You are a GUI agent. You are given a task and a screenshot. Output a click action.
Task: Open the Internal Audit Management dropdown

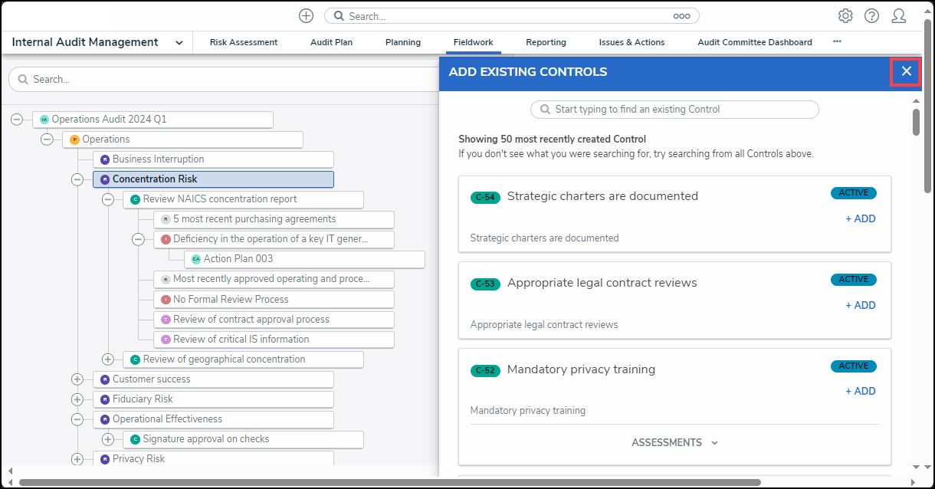(179, 43)
